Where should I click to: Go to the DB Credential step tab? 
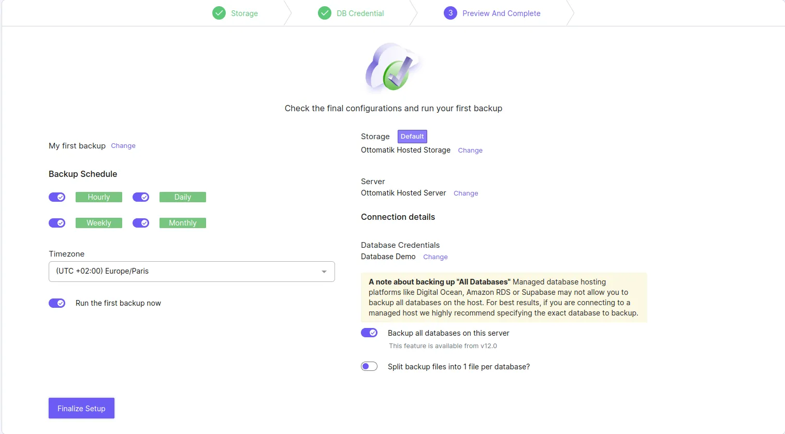[360, 13]
